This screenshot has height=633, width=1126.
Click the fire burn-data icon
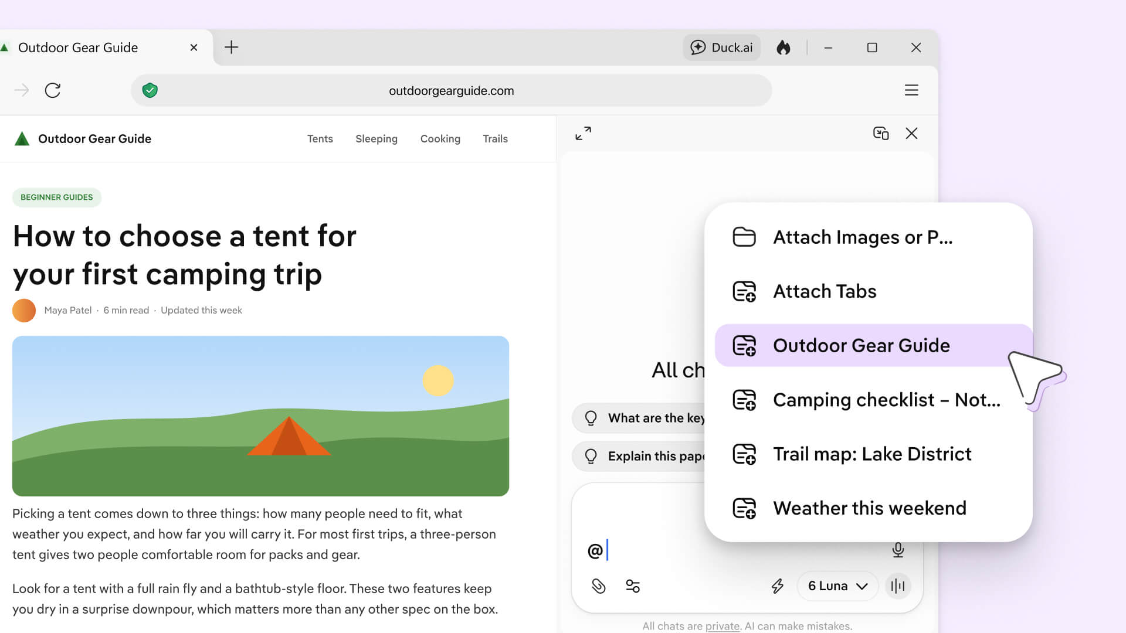[x=784, y=47]
